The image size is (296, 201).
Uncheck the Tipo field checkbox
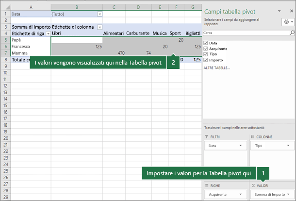pos(206,54)
